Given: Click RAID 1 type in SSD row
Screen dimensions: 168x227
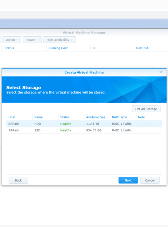Looking at the screenshot, I should pos(122,130).
